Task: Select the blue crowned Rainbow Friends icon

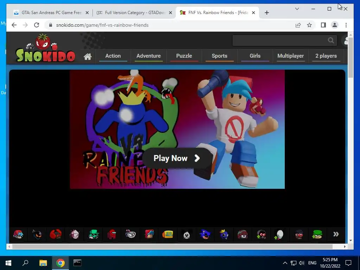Action: click(x=224, y=234)
